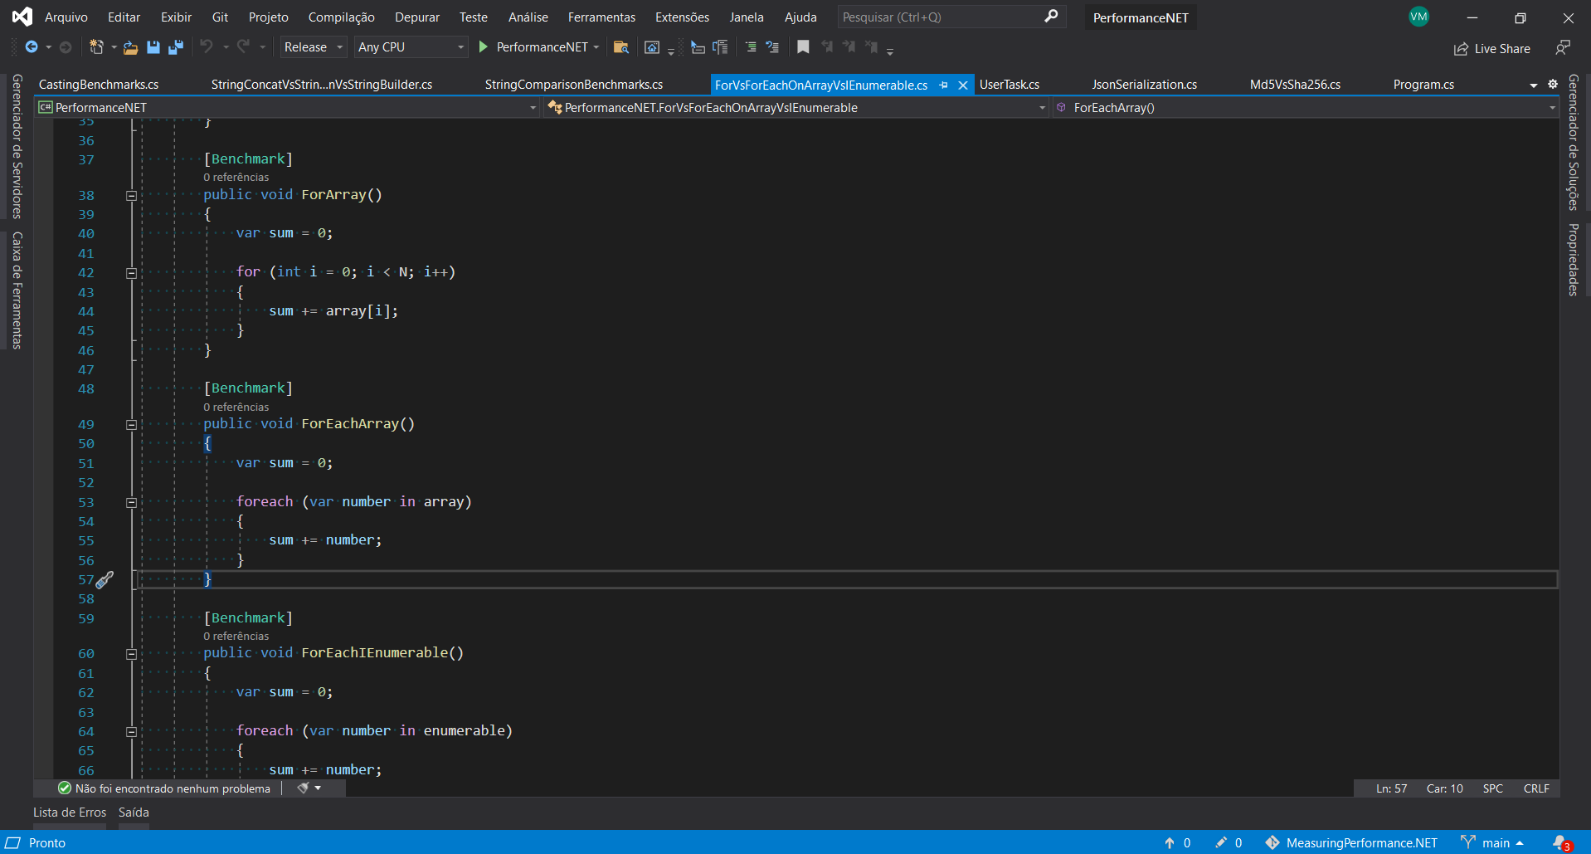The width and height of the screenshot is (1591, 854).
Task: Close the ForVsForEachOnArrayVsIEnumerable.cs tab
Action: pos(963,85)
